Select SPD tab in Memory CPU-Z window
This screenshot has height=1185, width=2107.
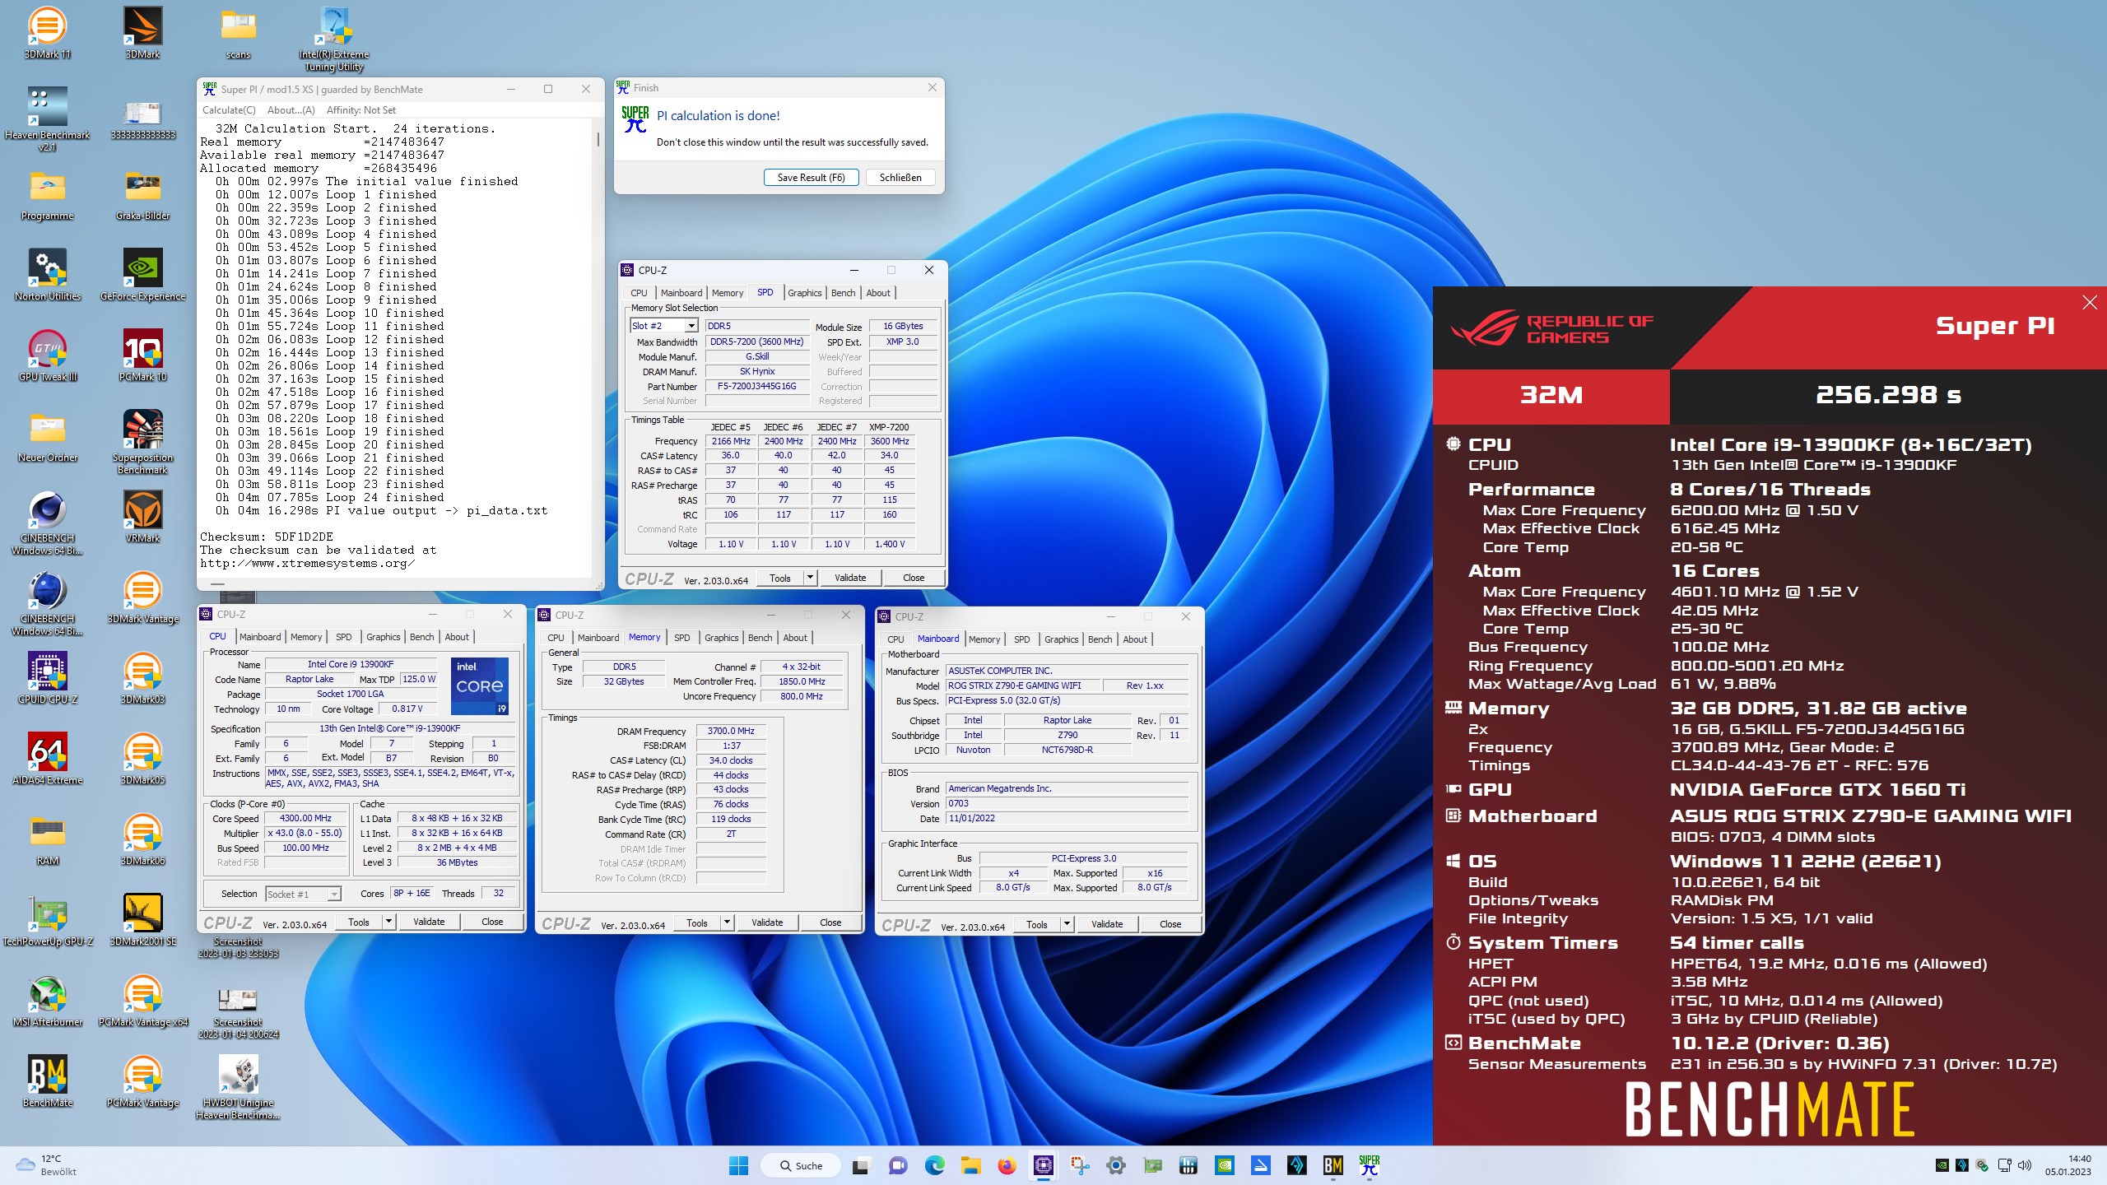click(681, 638)
